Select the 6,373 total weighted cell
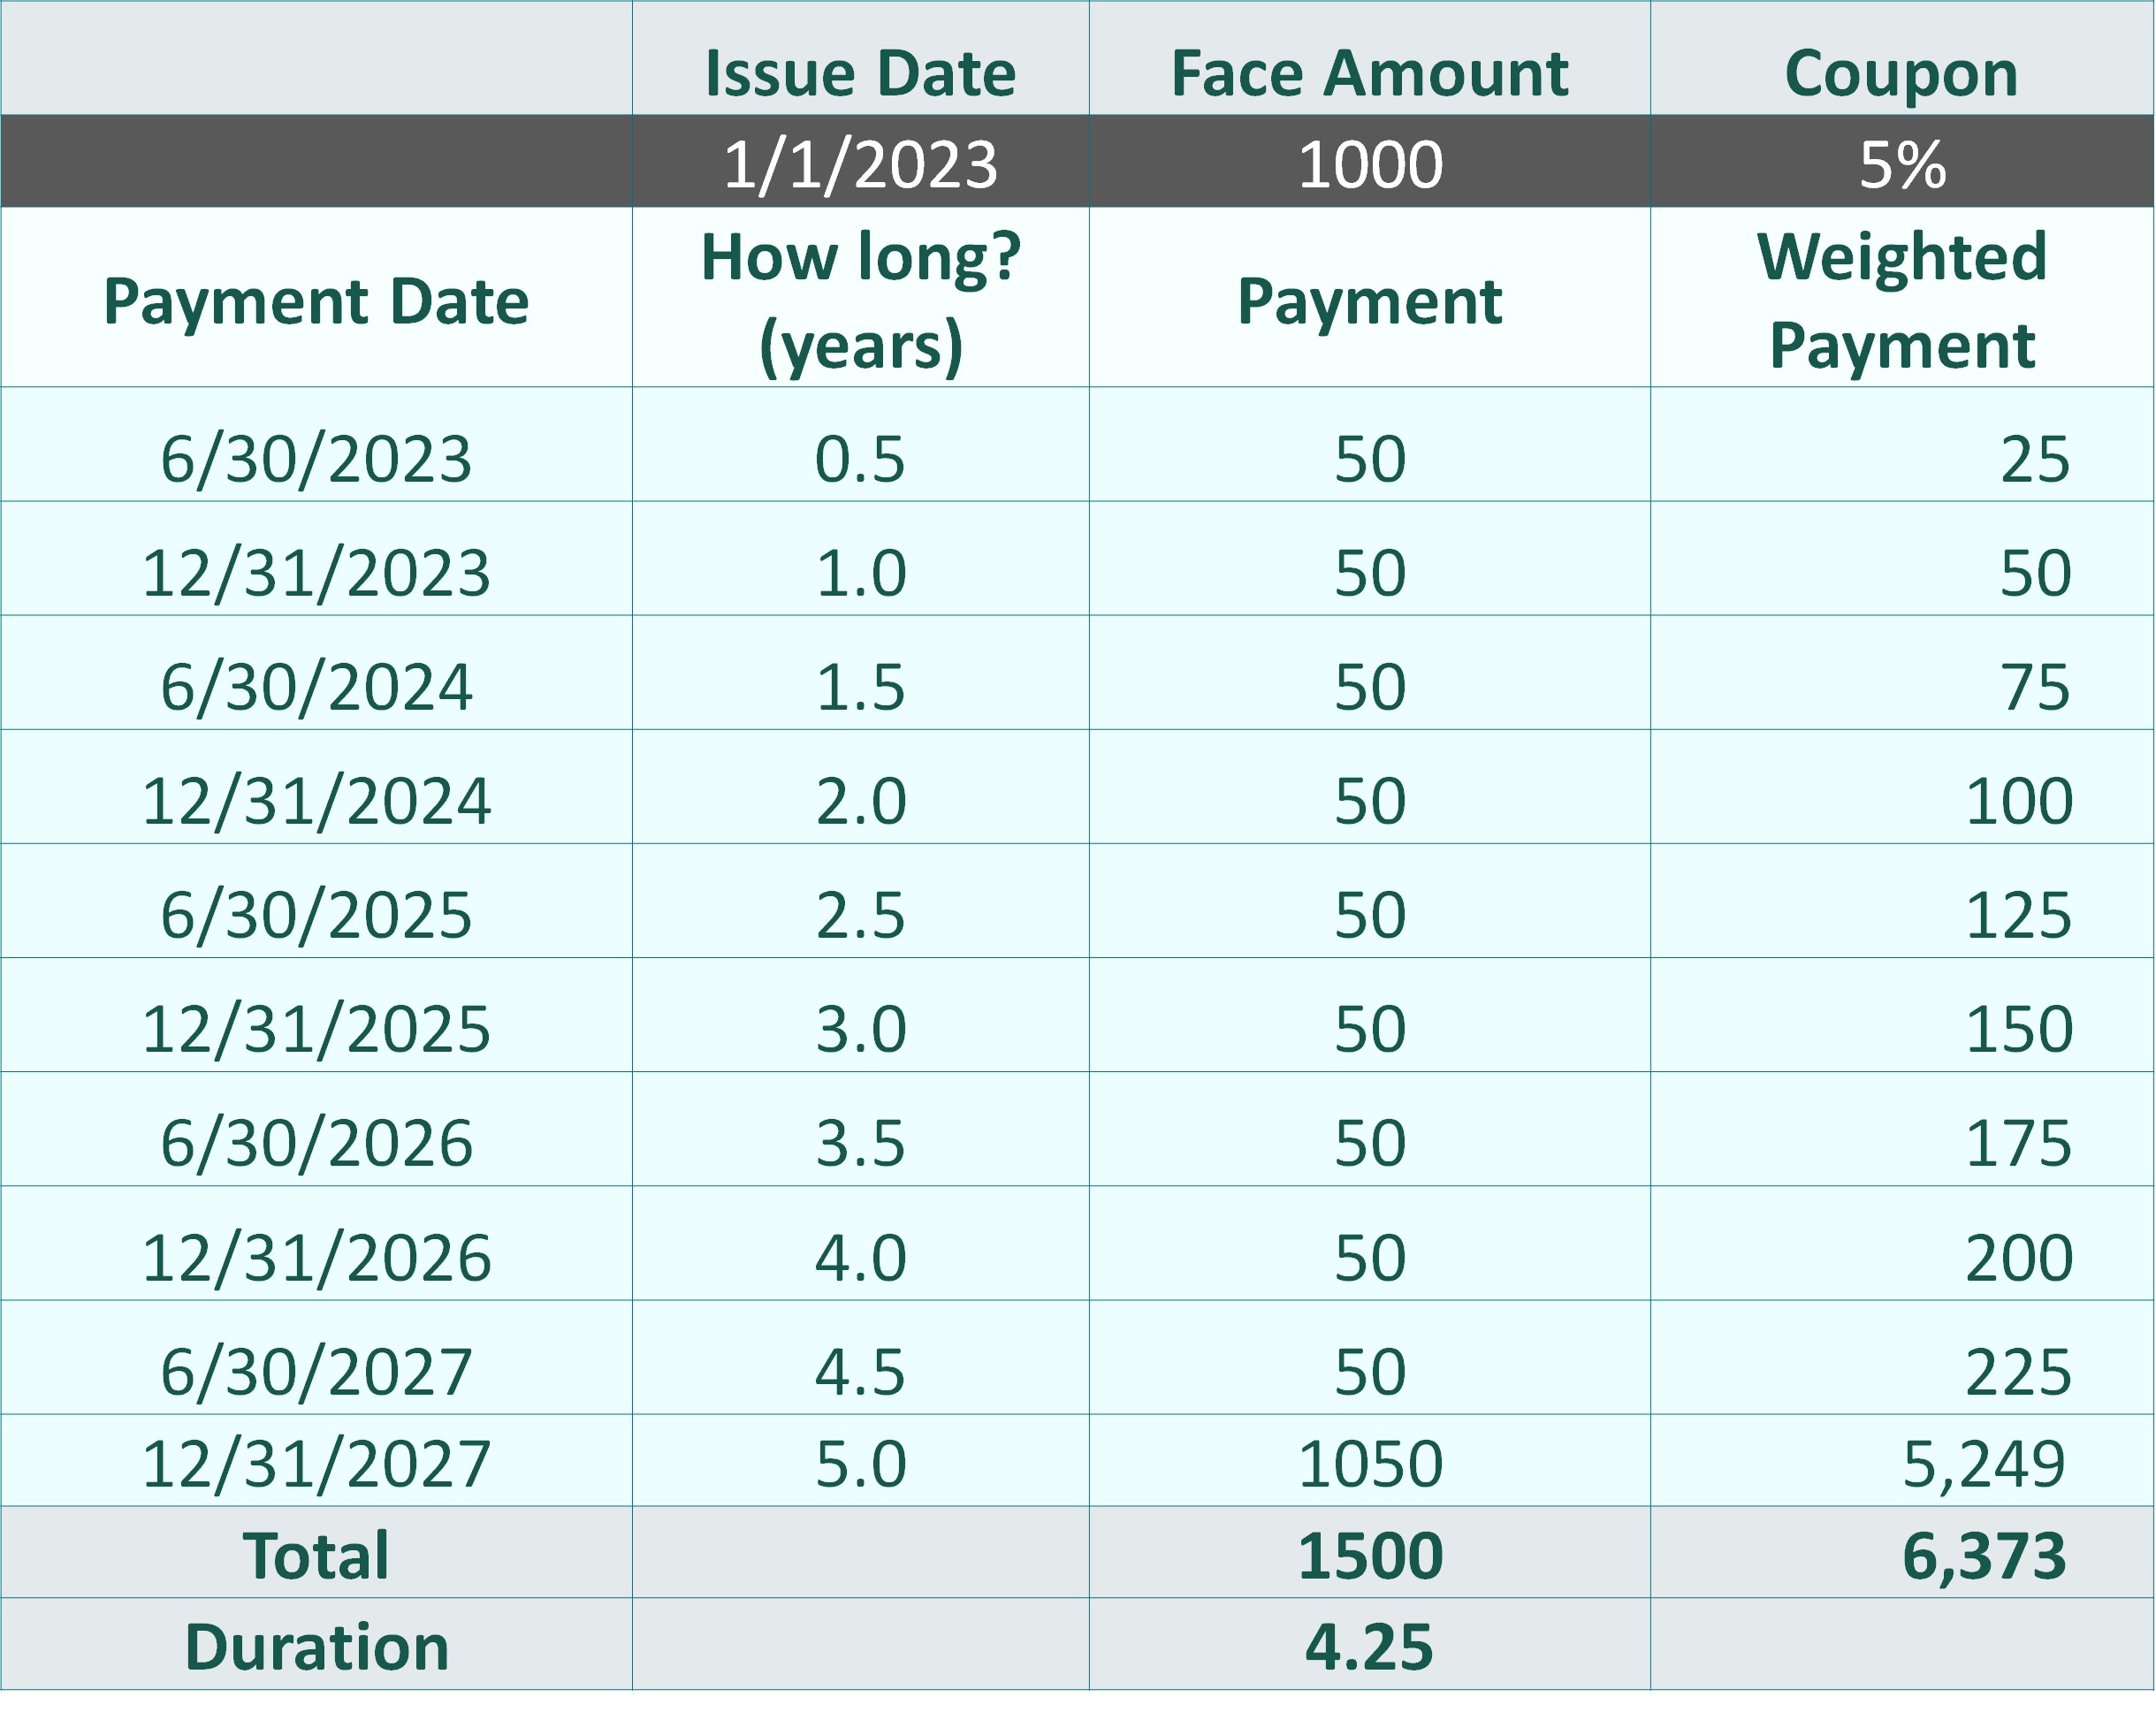 1902,1552
